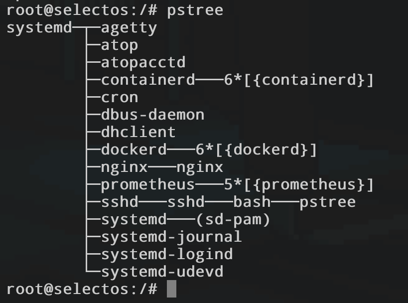This screenshot has height=303, width=408.
Task: Click the dbus-daemon process name
Action: point(152,115)
